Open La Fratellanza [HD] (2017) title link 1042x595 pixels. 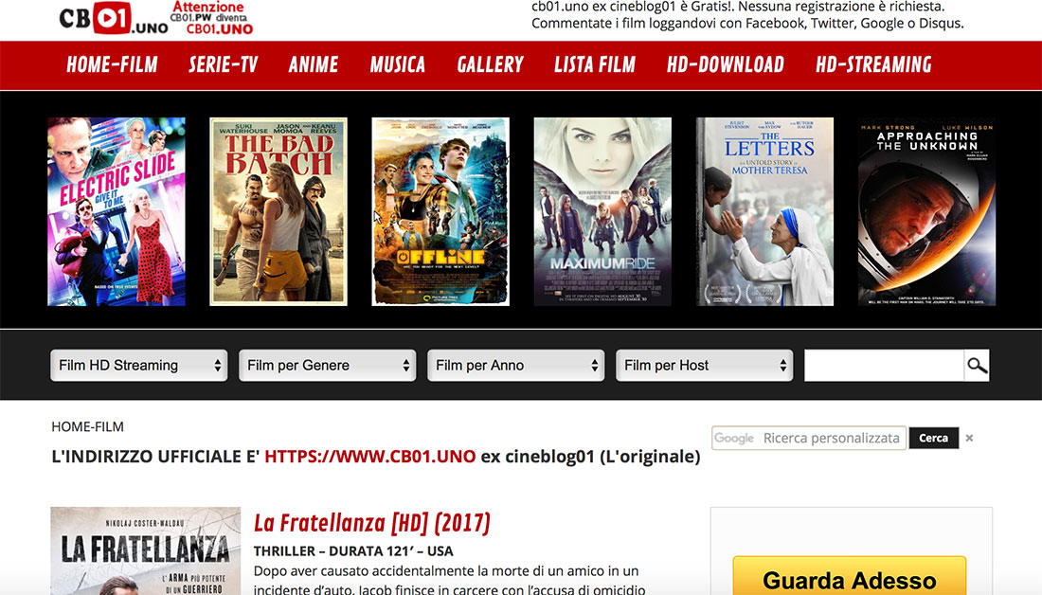371,522
